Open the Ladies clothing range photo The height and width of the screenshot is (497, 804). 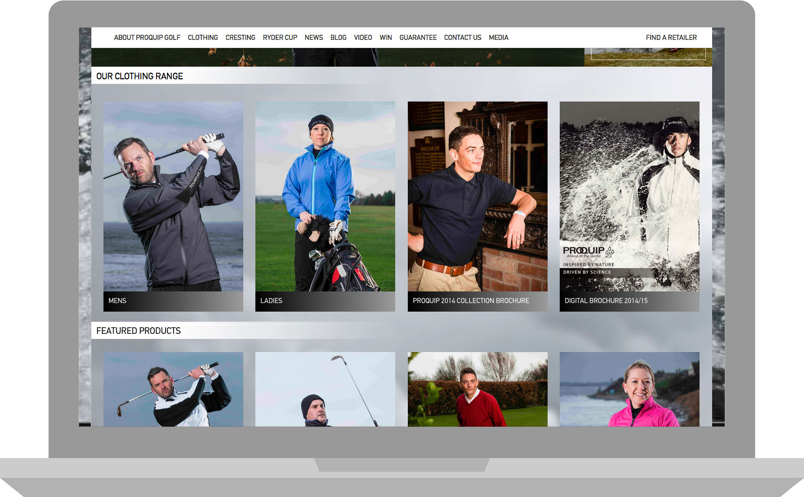pos(325,196)
